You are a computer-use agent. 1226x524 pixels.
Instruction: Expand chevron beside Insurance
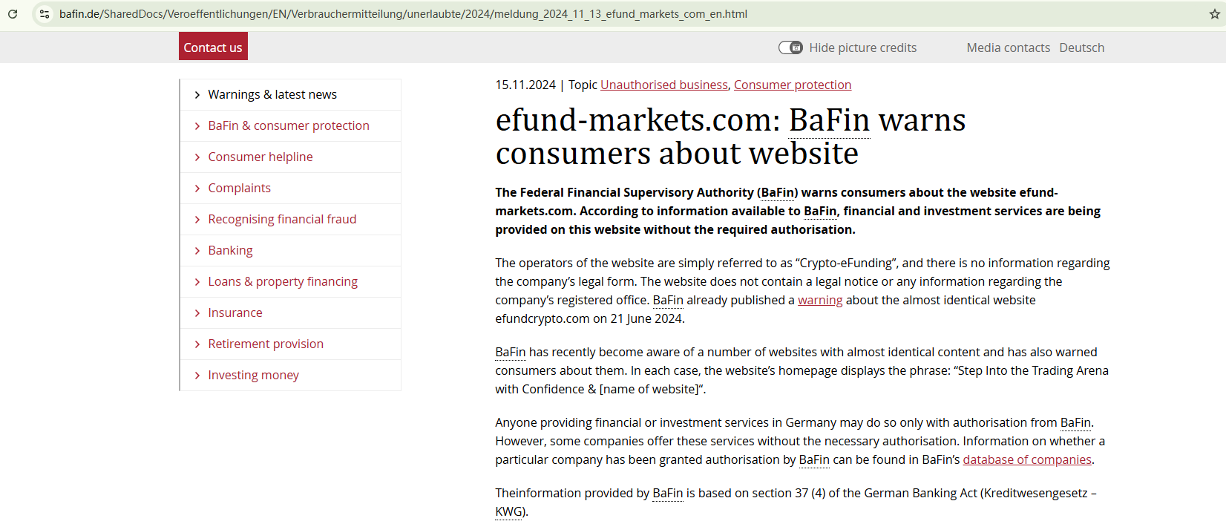tap(197, 313)
